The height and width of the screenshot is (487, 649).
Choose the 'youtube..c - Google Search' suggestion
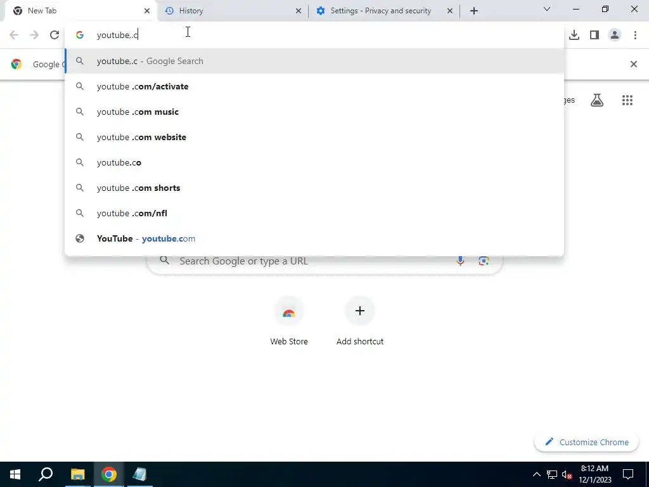314,61
